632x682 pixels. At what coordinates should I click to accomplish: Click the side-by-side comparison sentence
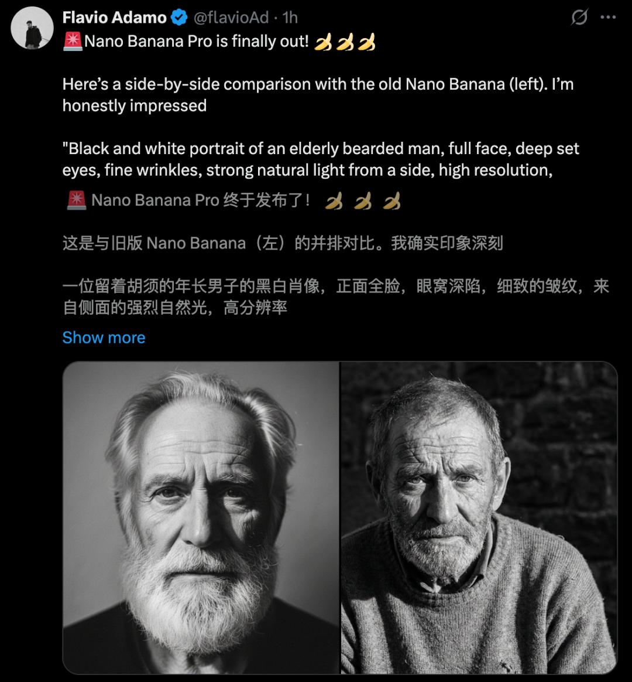pyautogui.click(x=318, y=95)
